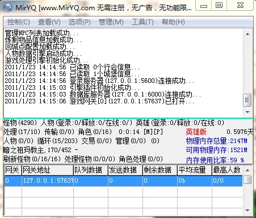The height and width of the screenshot is (218, 256).
Task: Select gateway row address 127.0.0.1:57637
Action: tap(48, 181)
